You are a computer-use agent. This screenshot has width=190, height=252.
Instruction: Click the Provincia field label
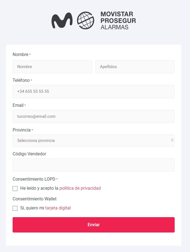22,130
